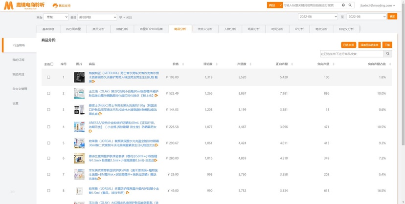Sort by 负向声量占比 column arrows
The height and width of the screenshot is (204, 405).
coord(390,64)
